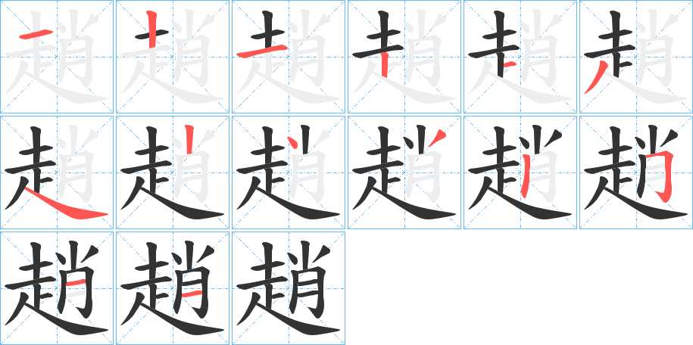This screenshot has width=693, height=345.
Task: Click the red left-falling stroke in step six
Action: pyautogui.click(x=596, y=77)
